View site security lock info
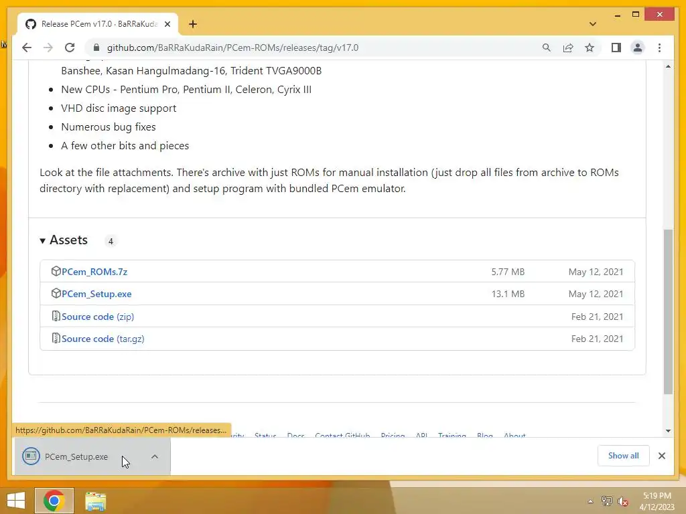This screenshot has height=514, width=686. pos(96,48)
